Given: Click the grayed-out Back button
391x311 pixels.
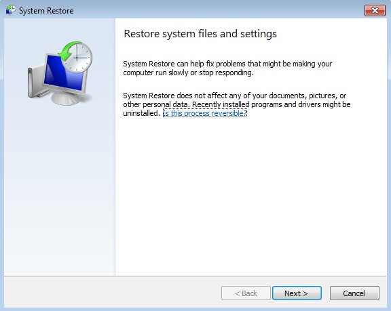Looking at the screenshot, I should coord(246,293).
